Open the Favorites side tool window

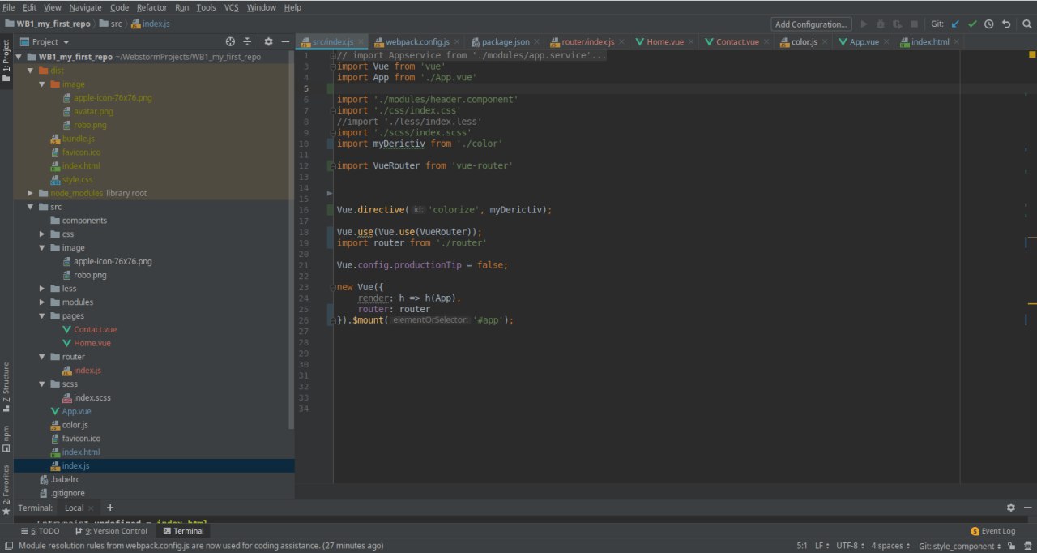(6, 490)
